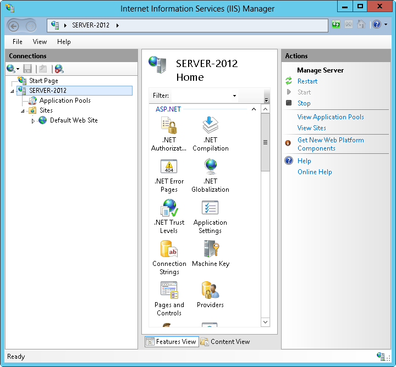Collapse the SERVER-2012 tree node
This screenshot has height=367, width=396.
[x=12, y=91]
